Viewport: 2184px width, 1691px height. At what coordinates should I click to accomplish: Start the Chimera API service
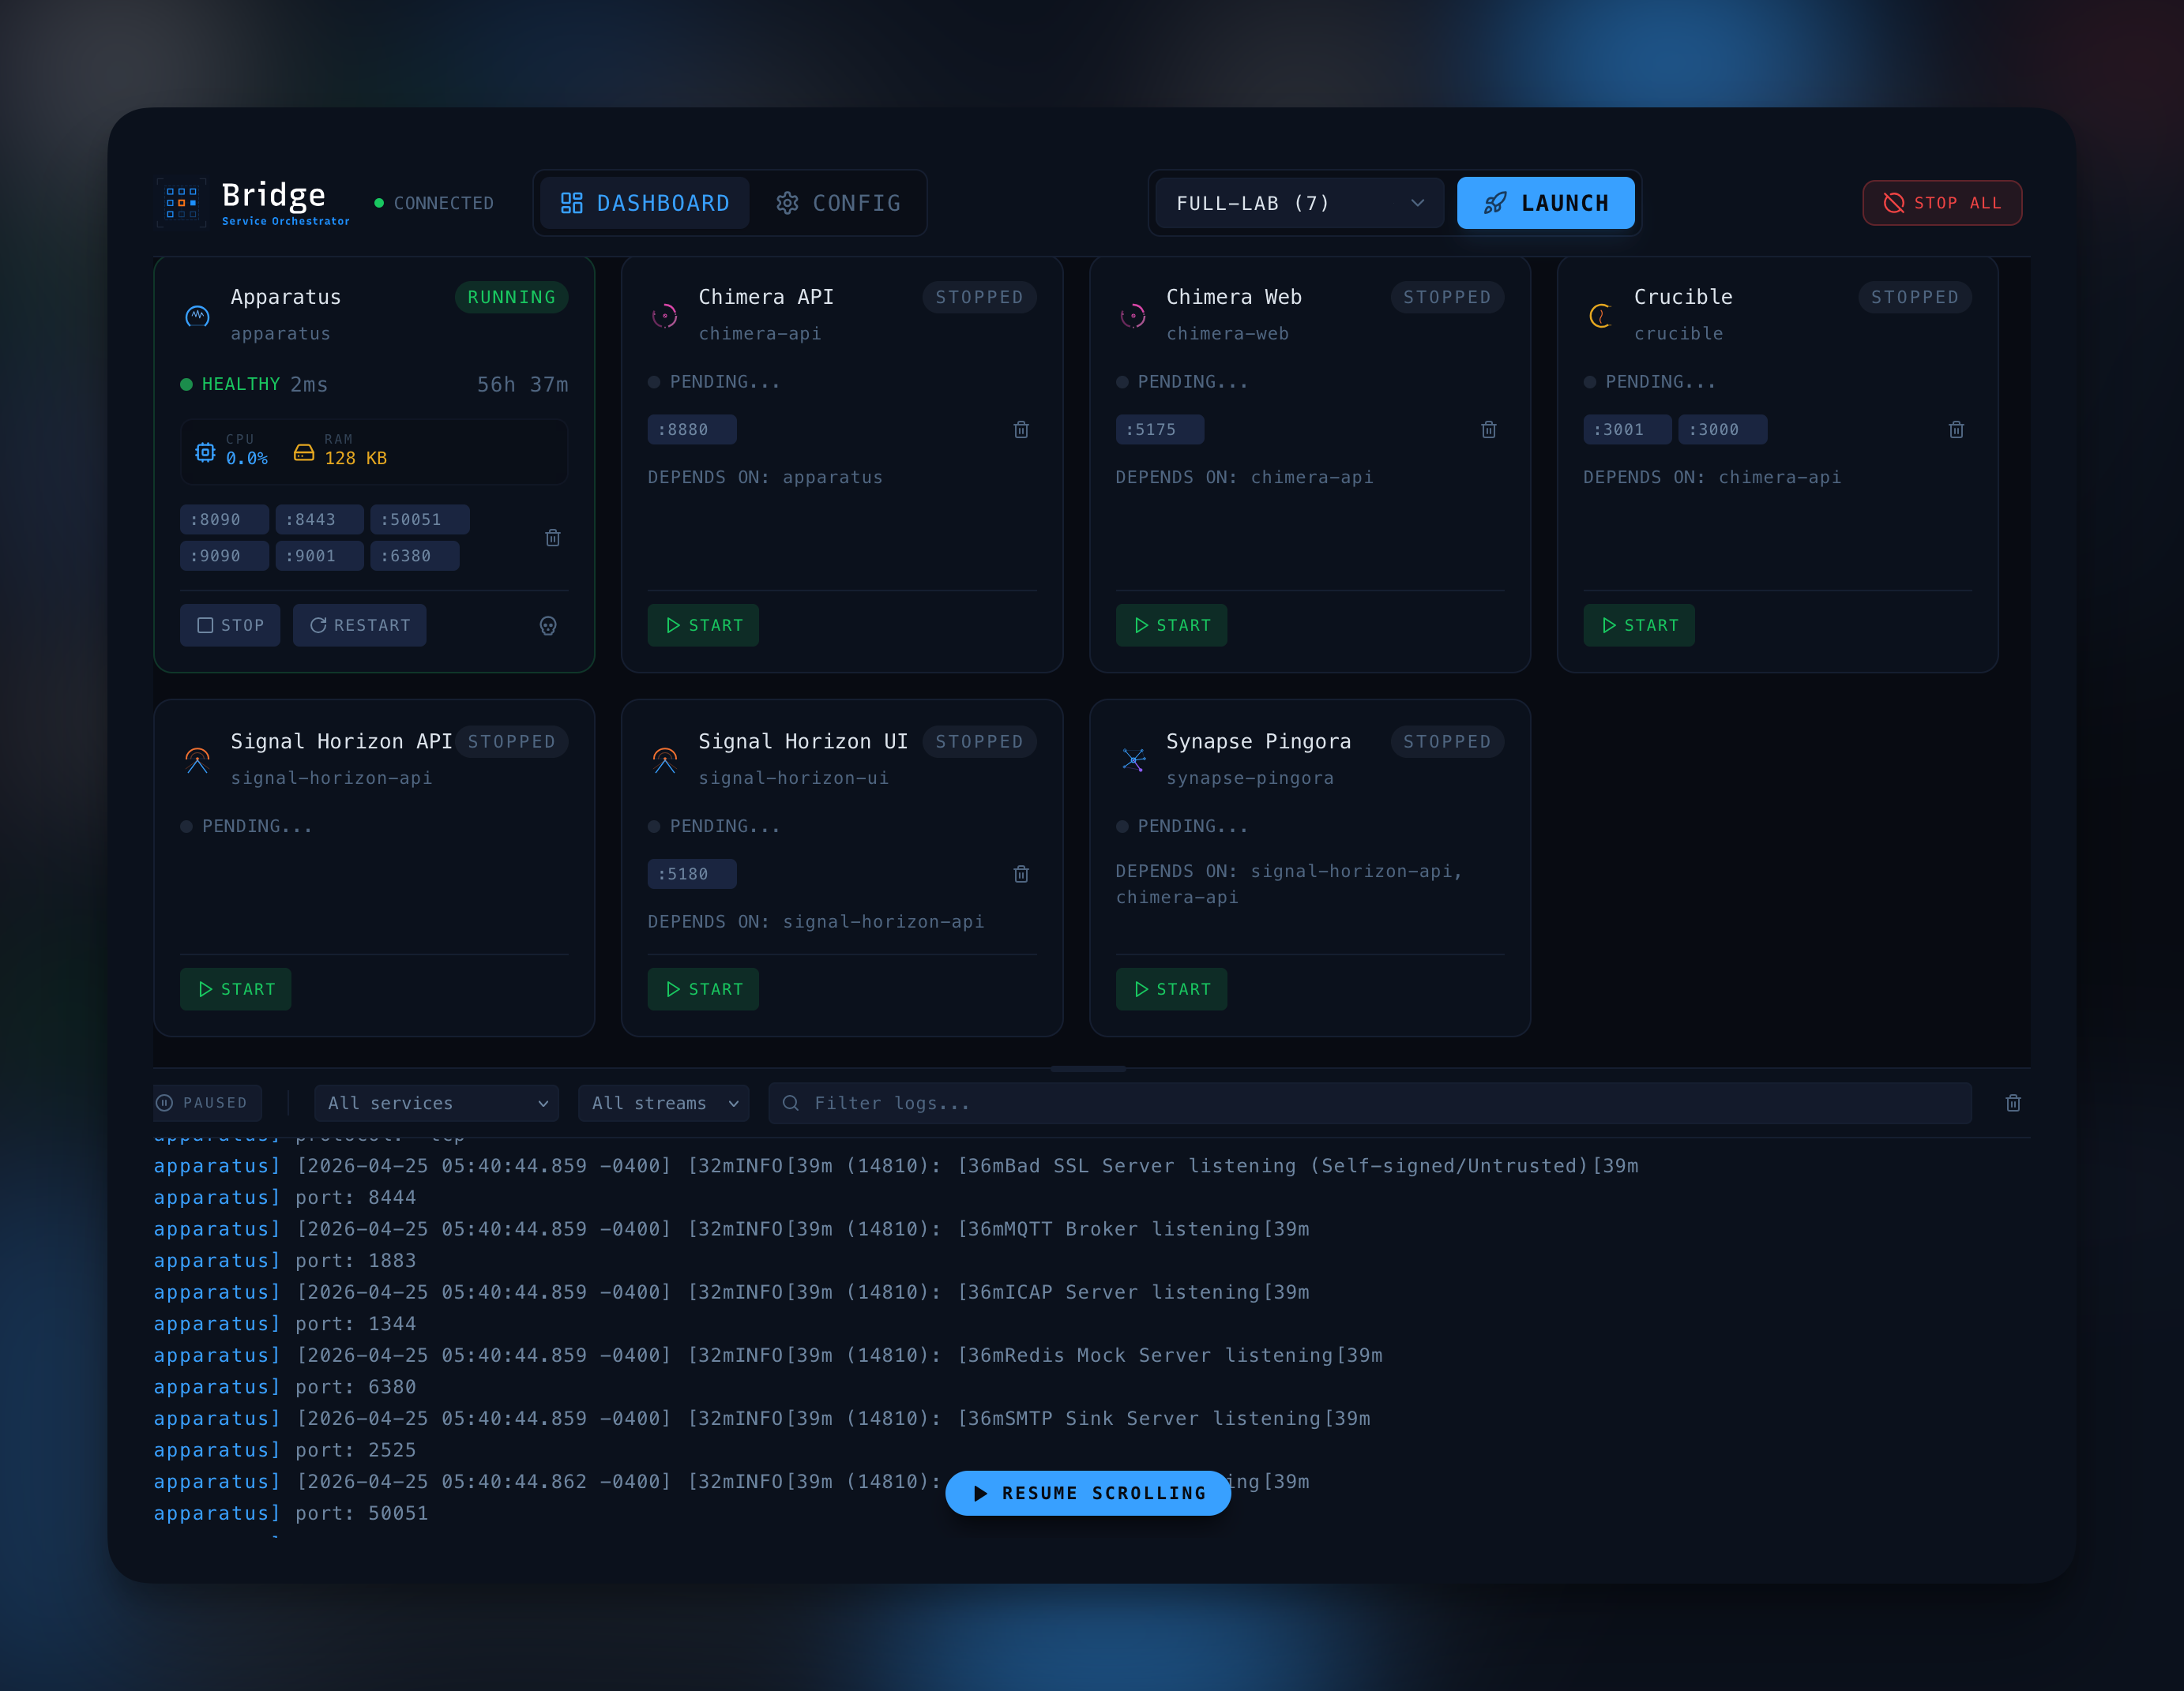pos(703,625)
